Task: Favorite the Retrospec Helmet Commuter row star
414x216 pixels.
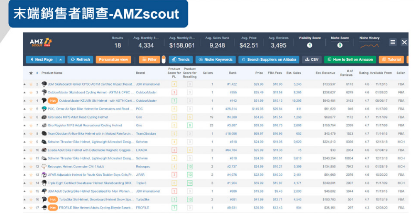Action: (31, 167)
